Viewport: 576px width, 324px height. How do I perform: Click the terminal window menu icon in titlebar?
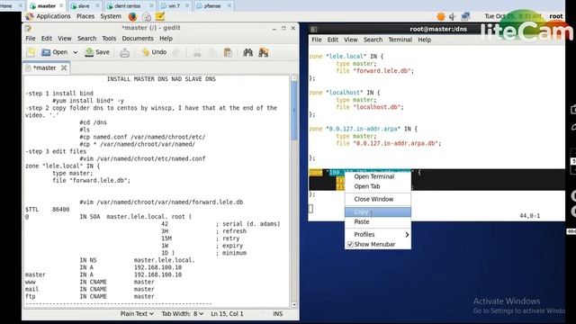tap(313, 29)
